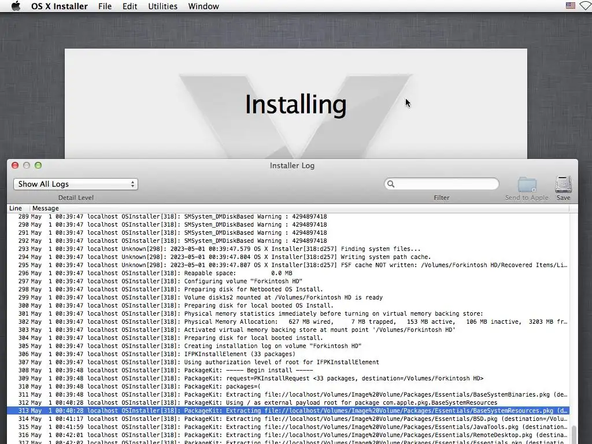Screen dimensions: 592x444
Task: Select line 307 Using authorization level
Action: click(x=288, y=362)
